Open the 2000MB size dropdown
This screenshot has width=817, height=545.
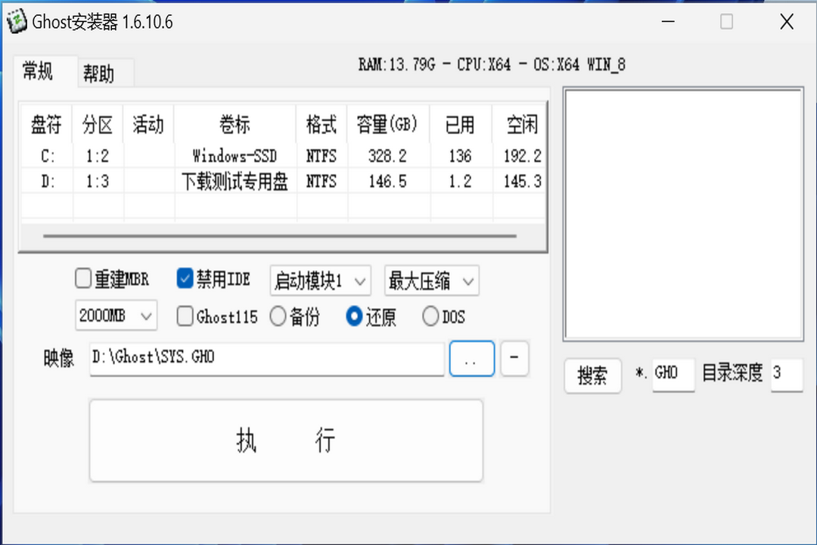pos(116,316)
